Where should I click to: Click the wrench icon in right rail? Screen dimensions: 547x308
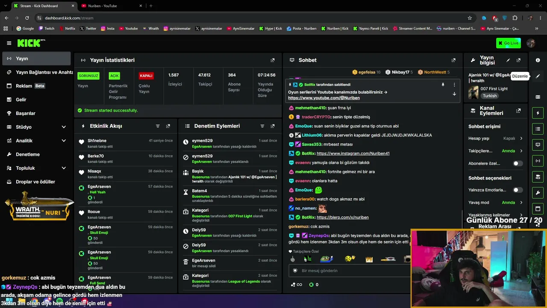tap(538, 193)
